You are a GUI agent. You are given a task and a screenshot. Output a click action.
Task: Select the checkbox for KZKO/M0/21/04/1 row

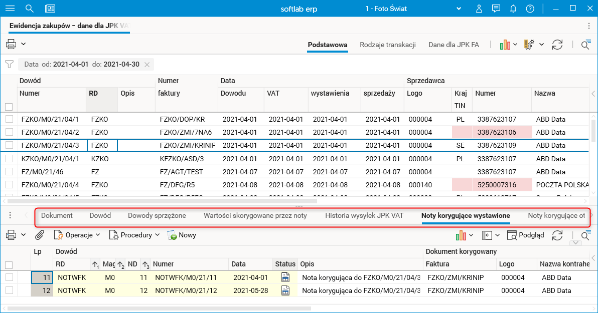pyautogui.click(x=9, y=159)
